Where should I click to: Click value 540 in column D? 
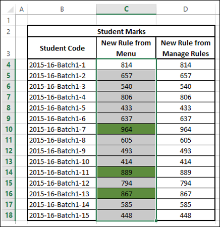pos(186,86)
